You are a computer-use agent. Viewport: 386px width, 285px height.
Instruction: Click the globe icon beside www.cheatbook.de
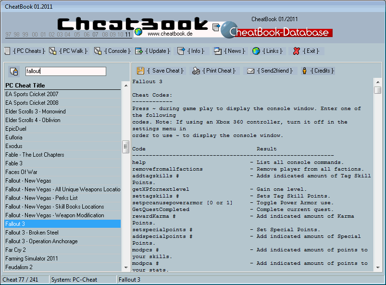[x=138, y=32]
